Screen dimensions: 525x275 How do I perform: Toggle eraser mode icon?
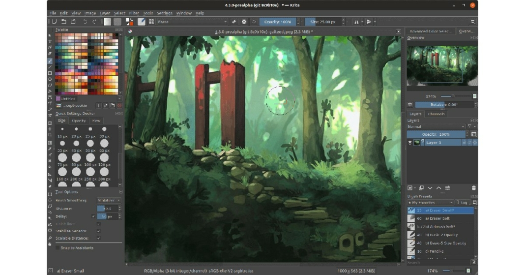234,22
